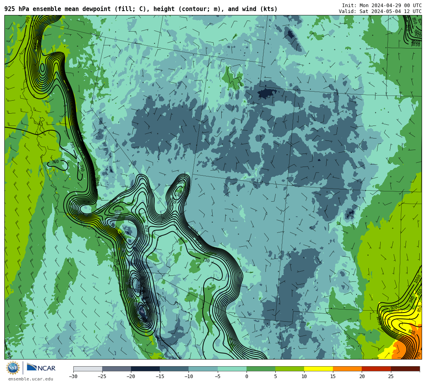Click the '−20' colorbar tick label
This screenshot has height=384, width=426.
tap(131, 377)
